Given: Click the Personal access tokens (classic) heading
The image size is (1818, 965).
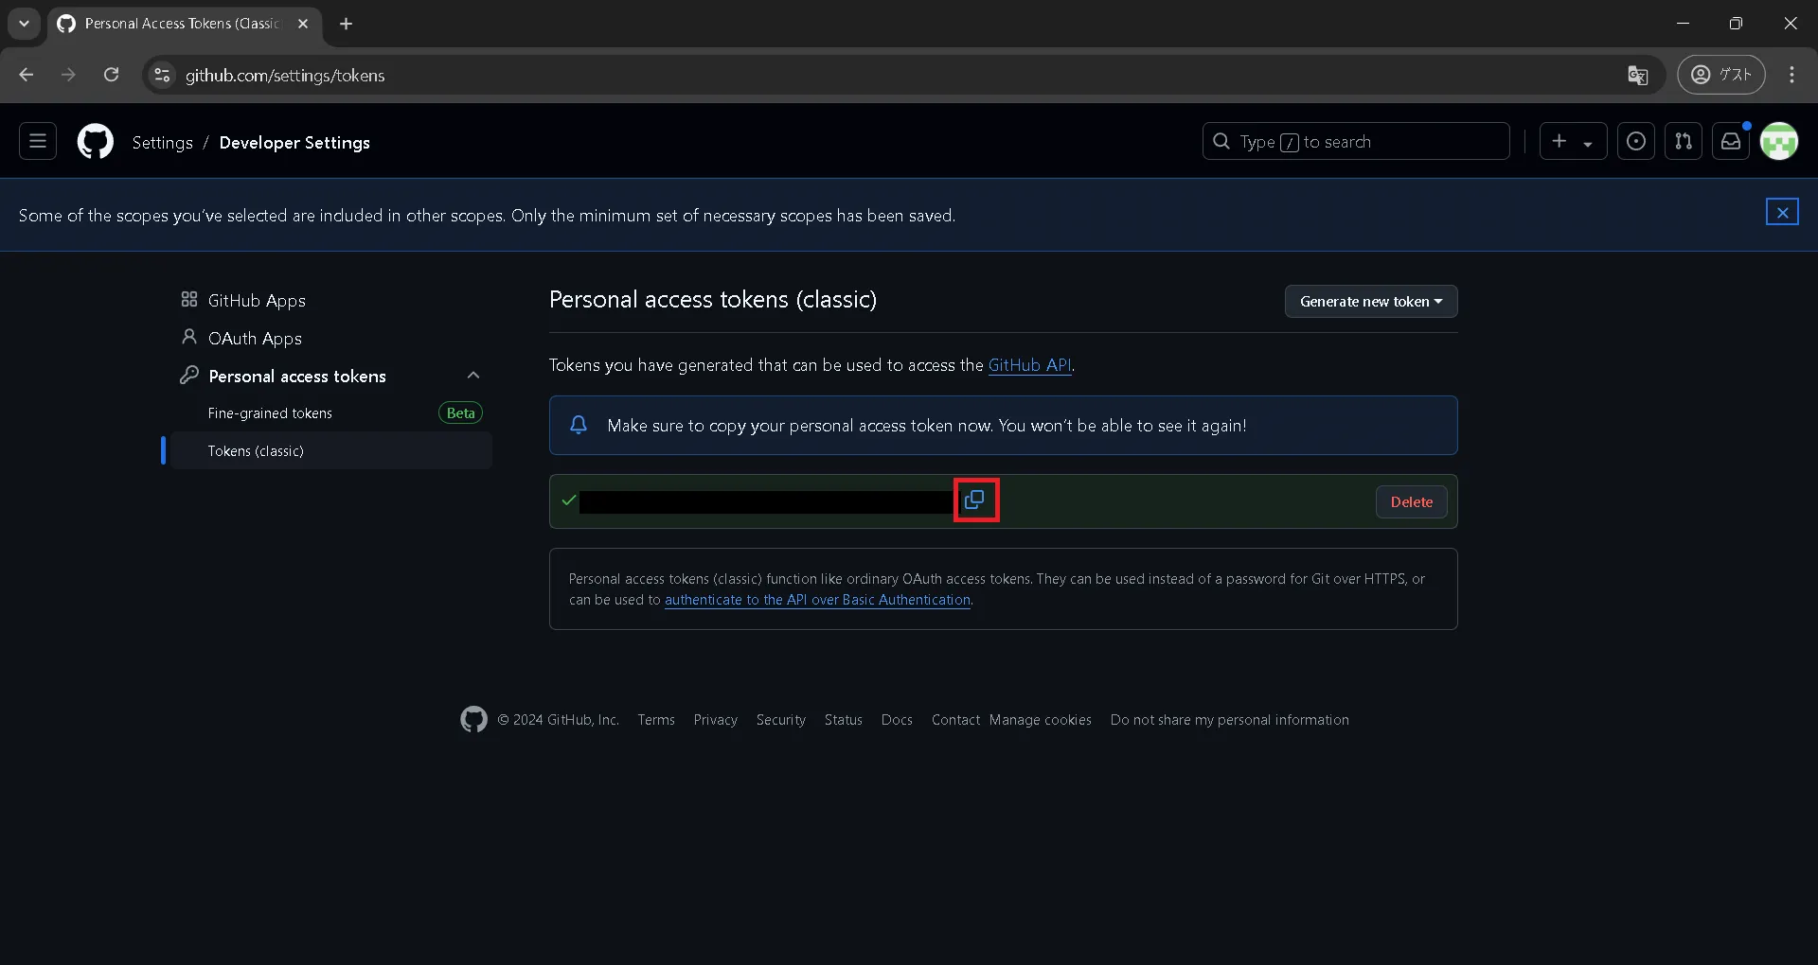Looking at the screenshot, I should pos(713,300).
